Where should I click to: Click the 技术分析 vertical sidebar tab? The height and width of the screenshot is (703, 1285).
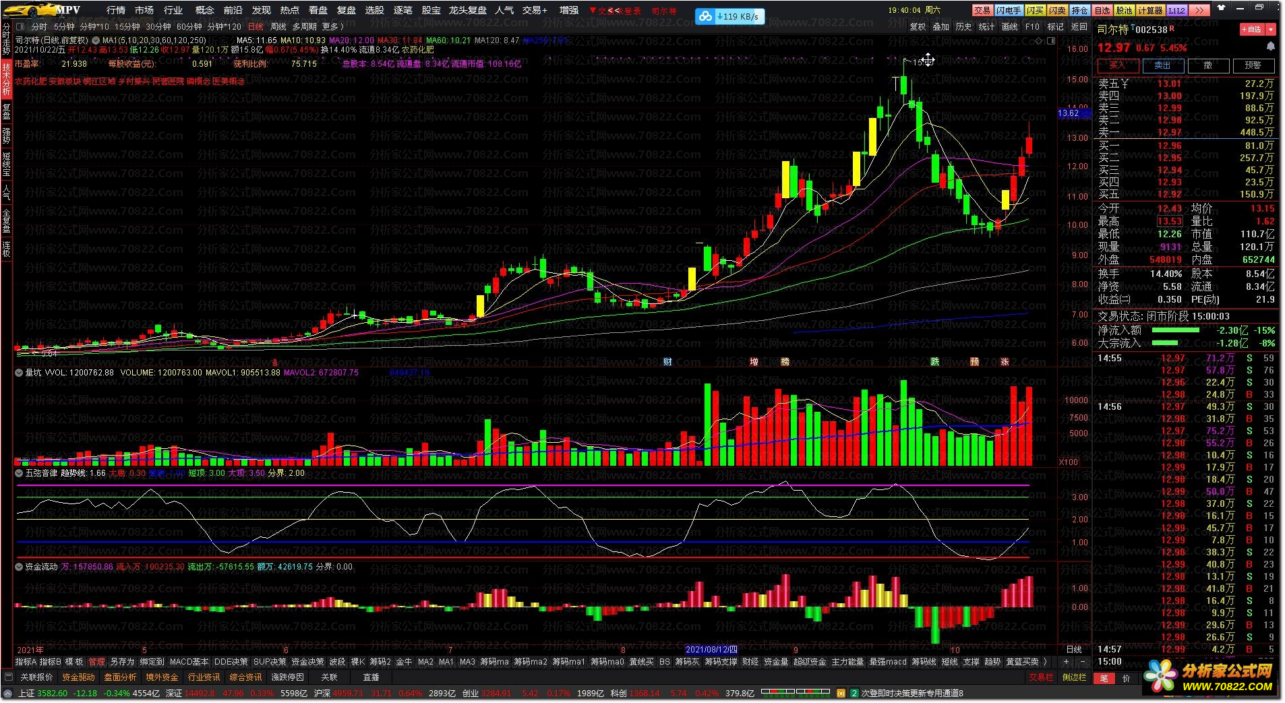[6, 79]
